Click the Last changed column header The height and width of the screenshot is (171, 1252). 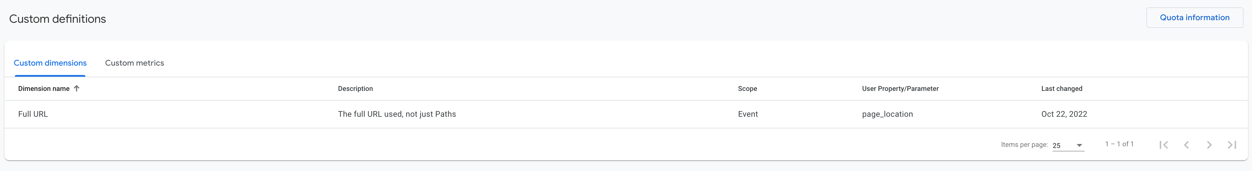[1062, 89]
